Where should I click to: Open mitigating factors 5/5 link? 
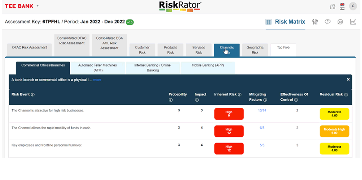tap(262, 145)
